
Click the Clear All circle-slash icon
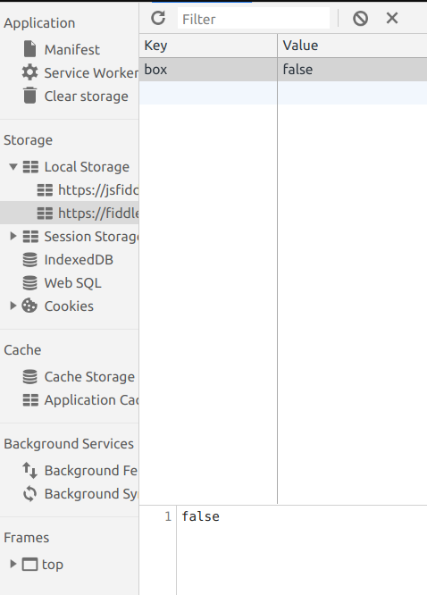tap(360, 18)
